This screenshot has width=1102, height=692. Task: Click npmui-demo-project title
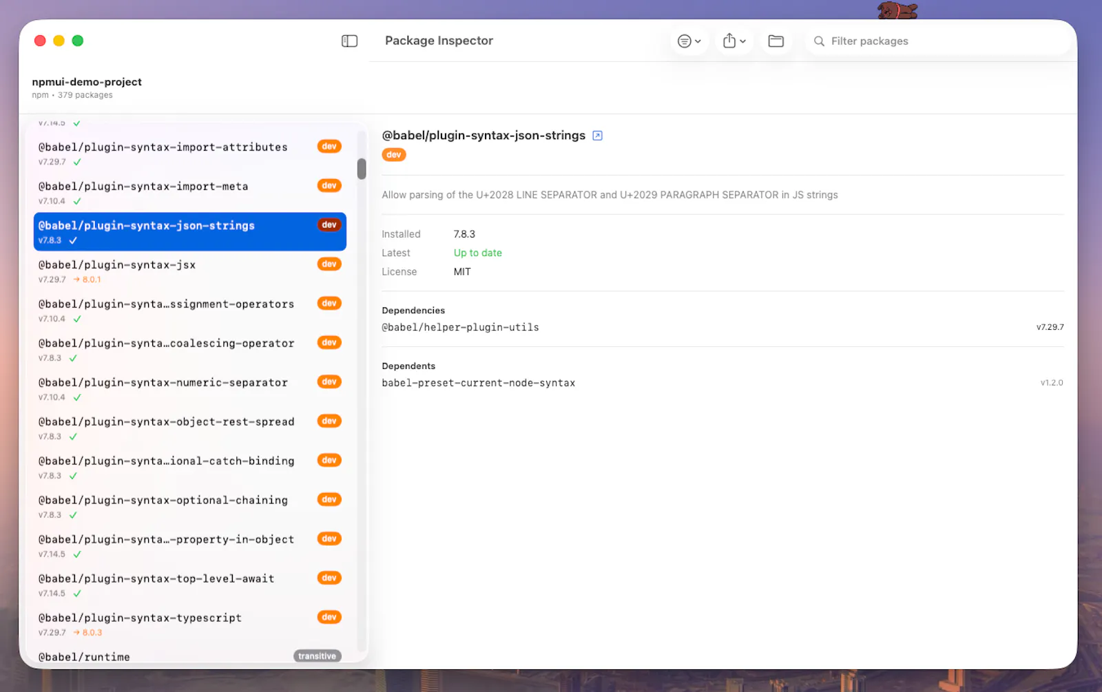coord(87,82)
